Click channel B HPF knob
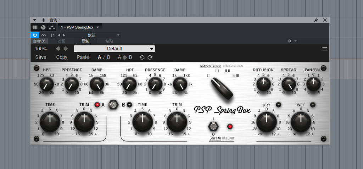The width and height of the screenshot is (363, 169). pos(130,84)
